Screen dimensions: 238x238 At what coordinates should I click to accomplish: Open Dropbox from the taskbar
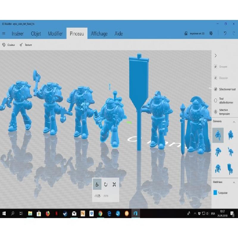pos(92,214)
